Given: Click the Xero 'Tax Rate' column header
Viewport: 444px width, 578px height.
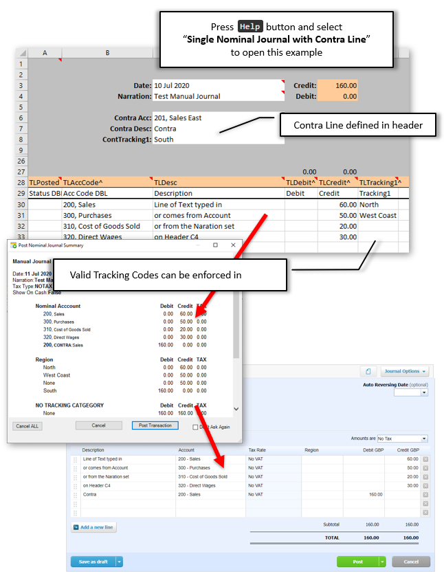Looking at the screenshot, I should coord(256,450).
